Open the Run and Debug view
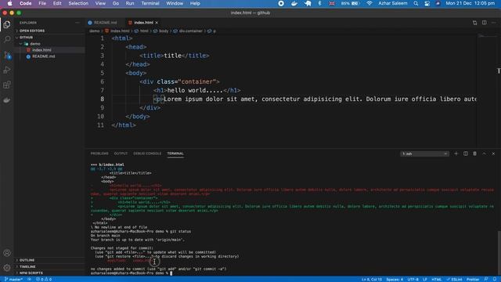 7,70
